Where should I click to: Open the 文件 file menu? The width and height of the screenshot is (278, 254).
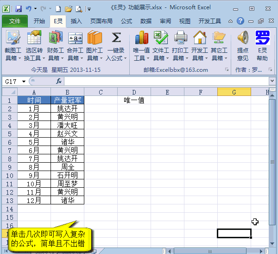(x=15, y=21)
